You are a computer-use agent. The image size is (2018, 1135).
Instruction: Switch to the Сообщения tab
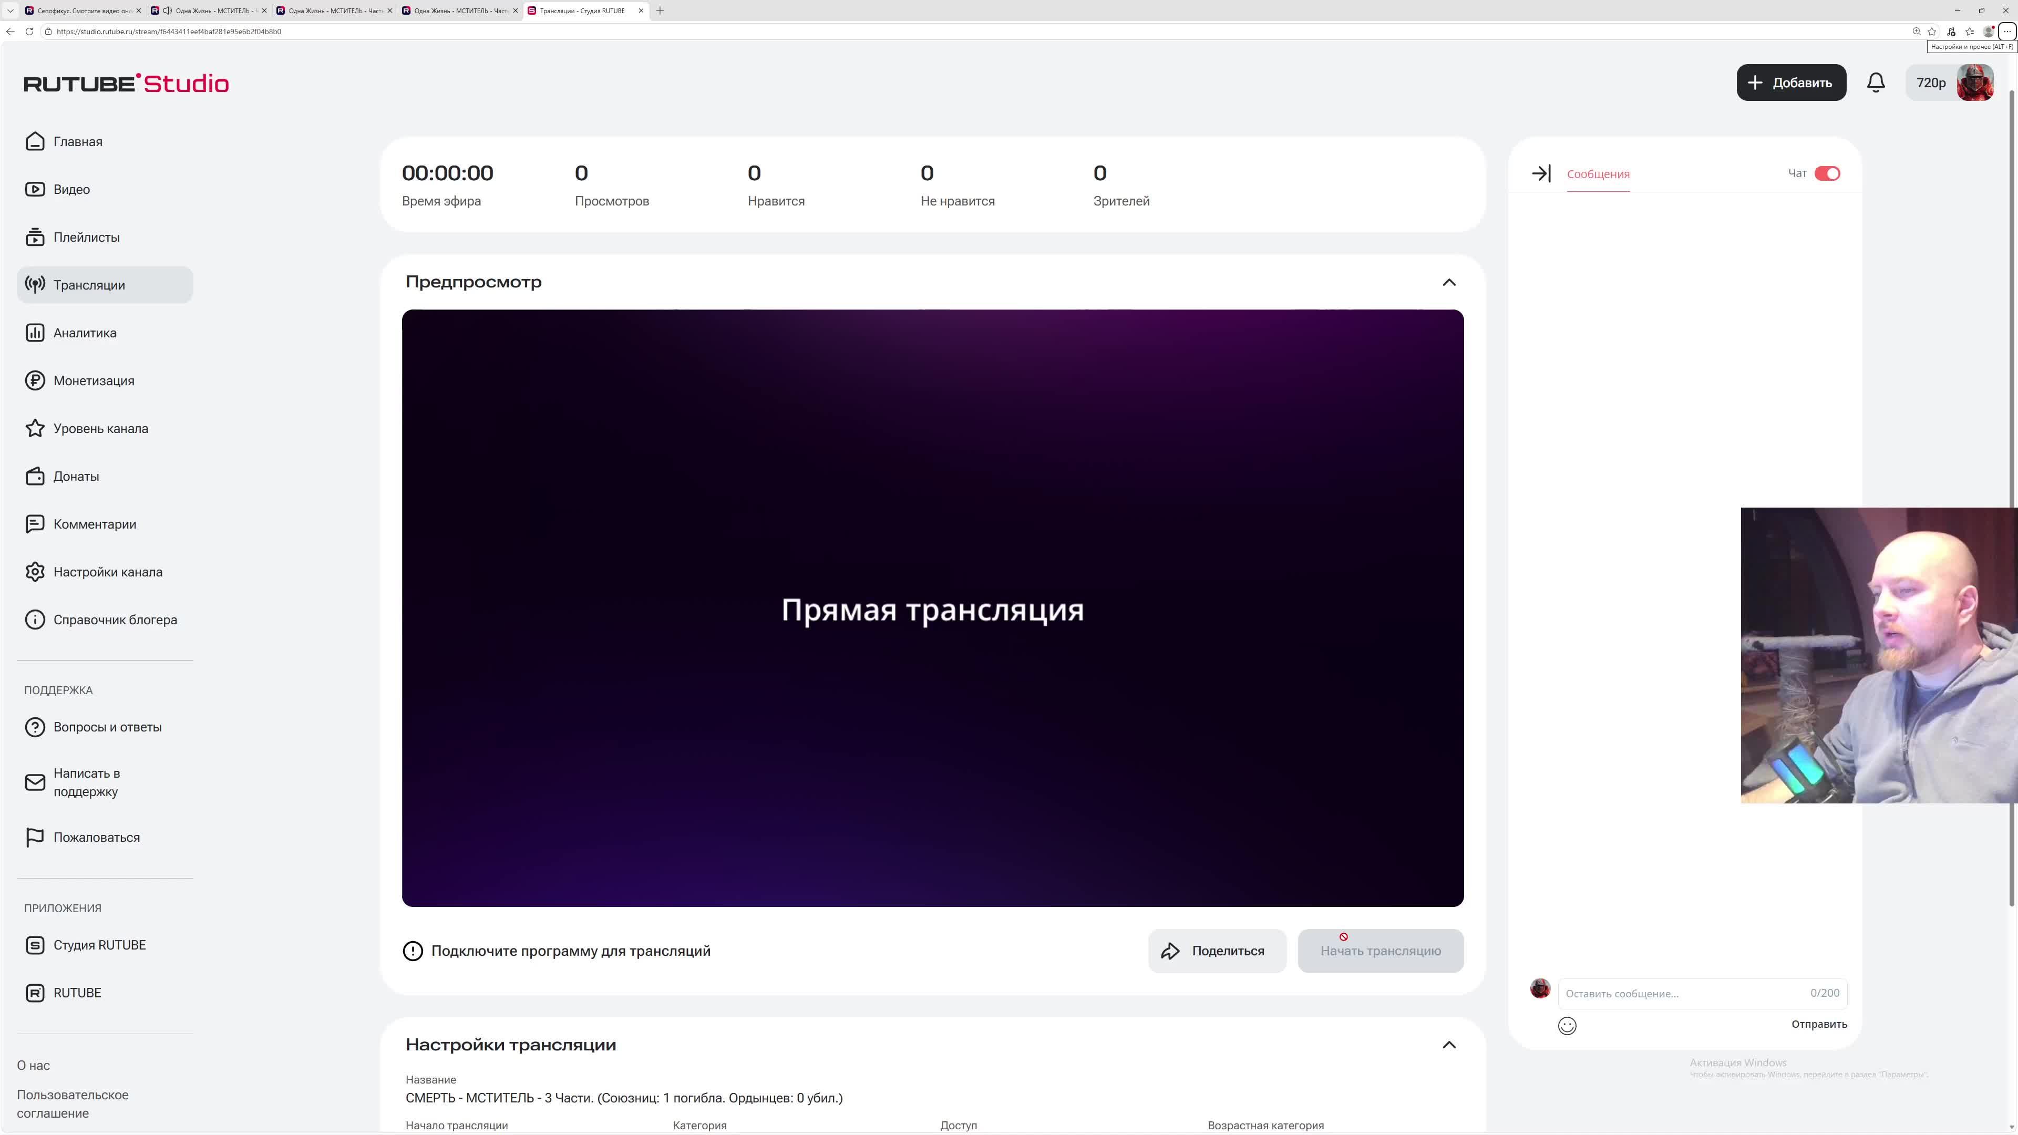1598,174
